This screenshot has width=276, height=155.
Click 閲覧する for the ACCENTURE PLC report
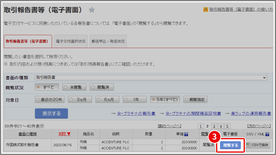[x=230, y=145]
